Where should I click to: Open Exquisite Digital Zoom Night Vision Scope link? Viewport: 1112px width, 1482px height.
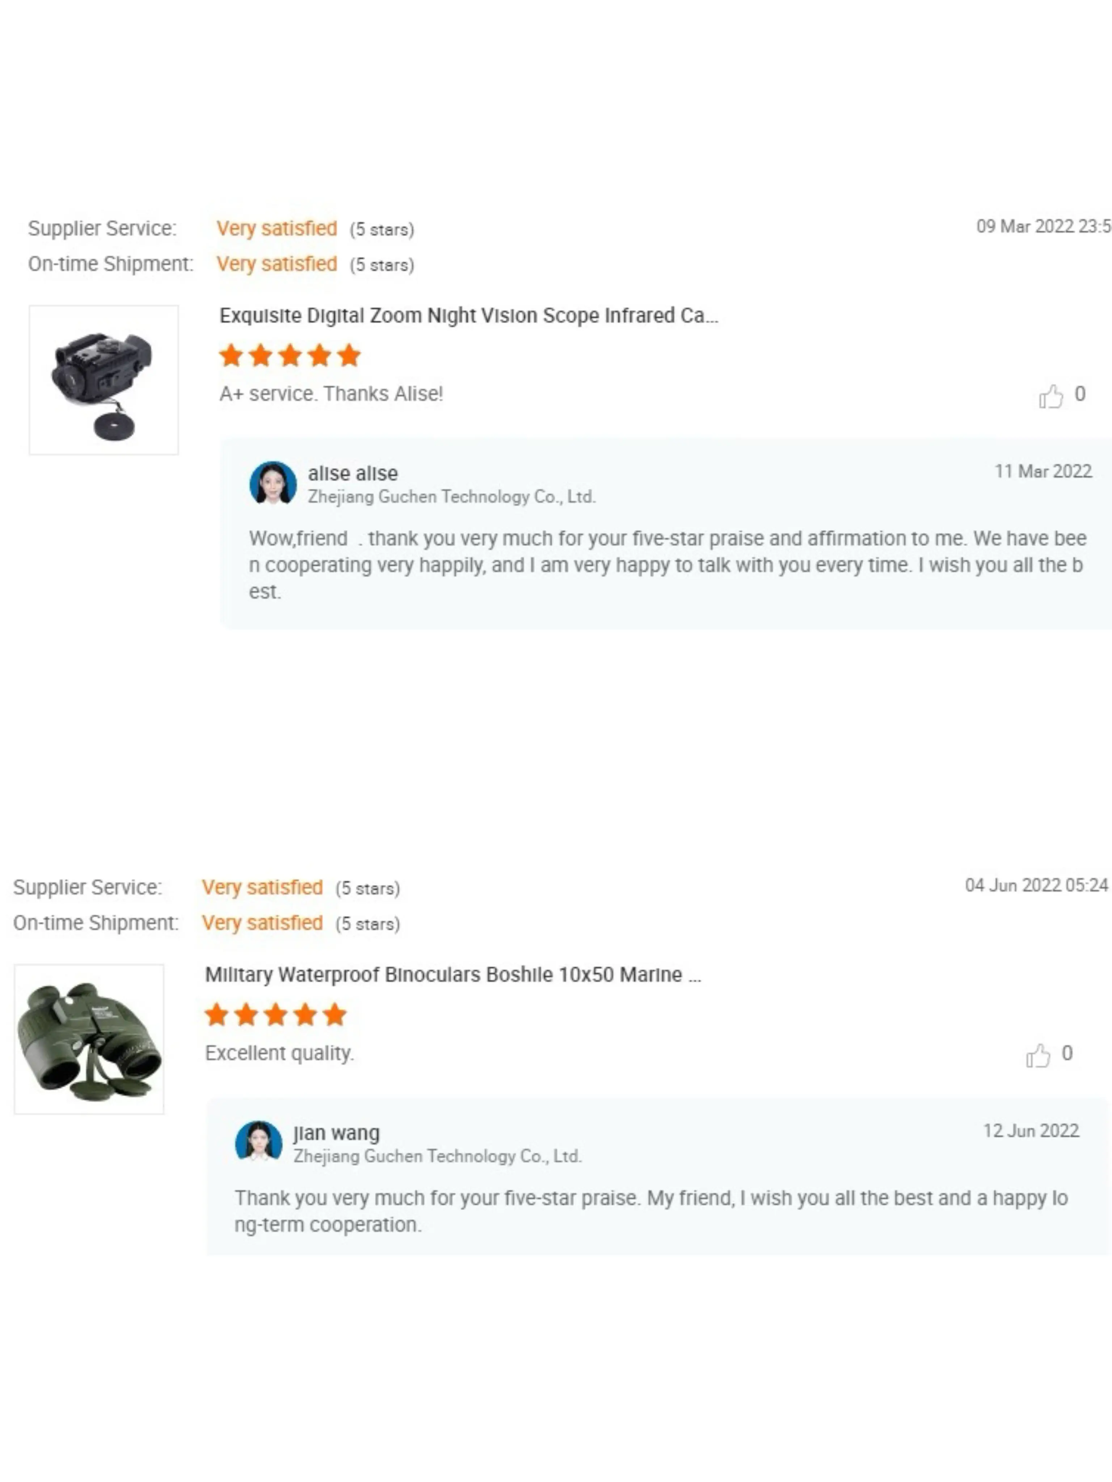(x=468, y=316)
